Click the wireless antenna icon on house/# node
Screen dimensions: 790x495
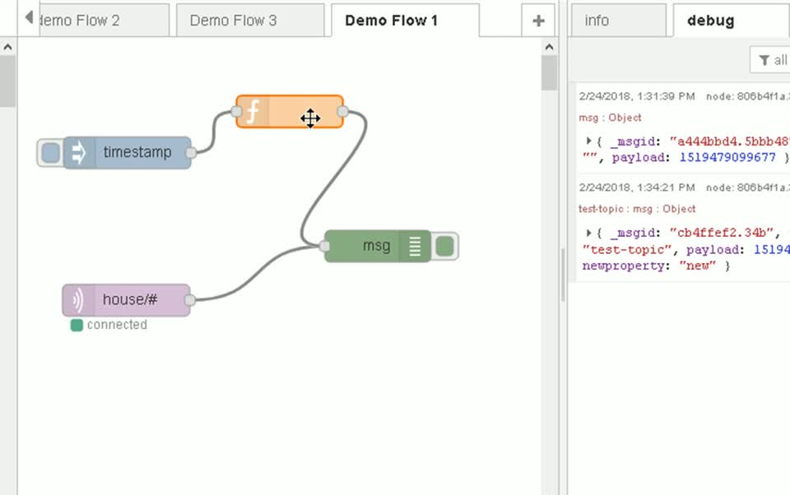pos(77,299)
